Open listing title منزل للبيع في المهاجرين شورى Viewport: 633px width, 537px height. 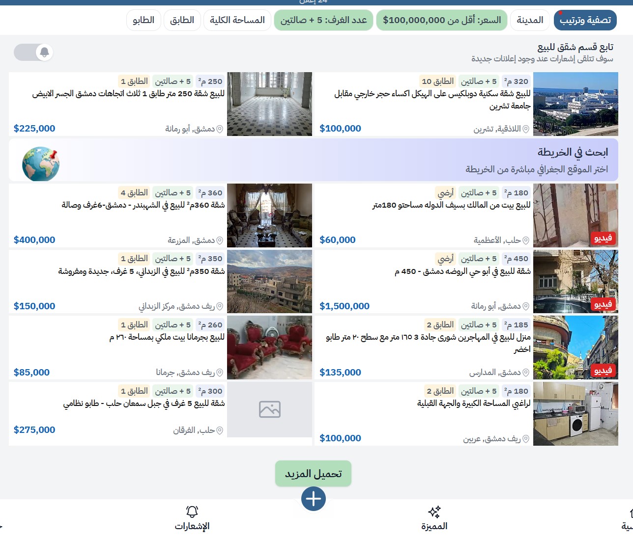coord(428,343)
